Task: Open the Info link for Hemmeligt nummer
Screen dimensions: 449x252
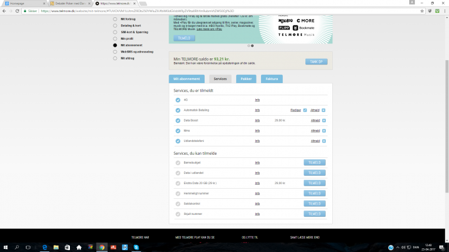Action: pos(257,194)
